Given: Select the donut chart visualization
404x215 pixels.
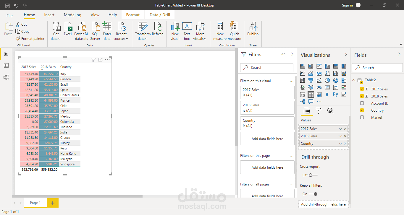Looking at the screenshot, I should pyautogui.click(x=336, y=80).
